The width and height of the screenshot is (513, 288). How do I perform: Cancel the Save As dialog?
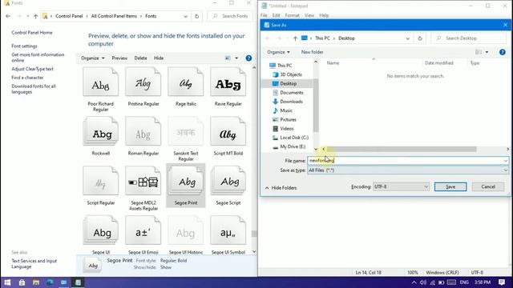click(488, 186)
